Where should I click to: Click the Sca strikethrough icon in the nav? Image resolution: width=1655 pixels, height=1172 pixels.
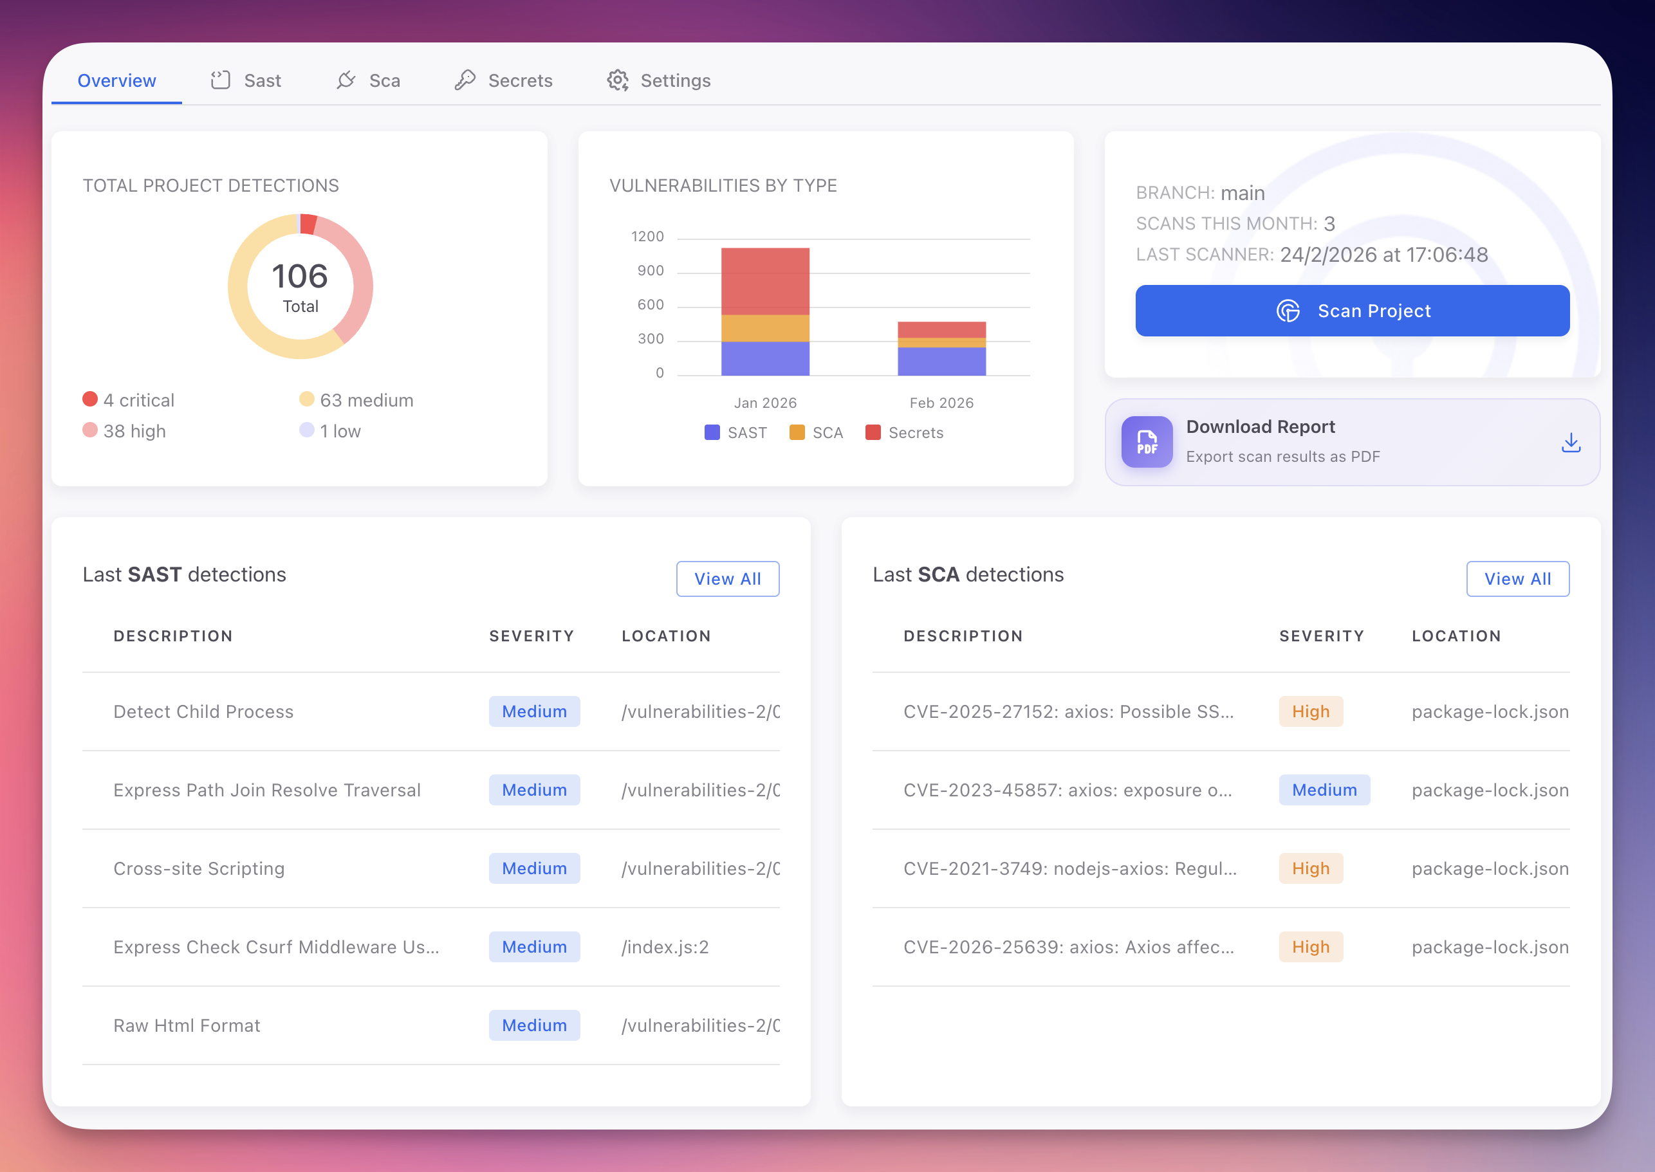pos(345,80)
